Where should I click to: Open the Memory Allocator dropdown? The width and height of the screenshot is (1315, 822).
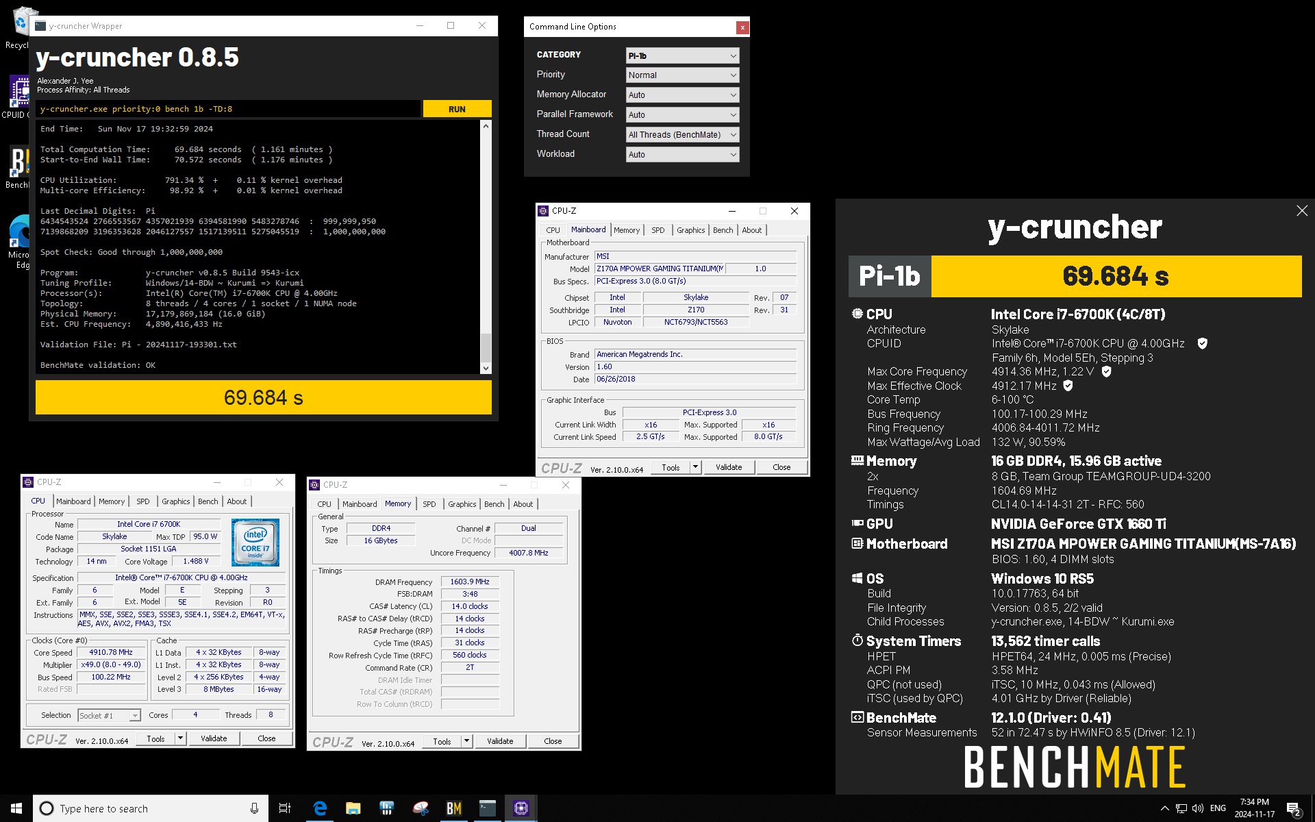point(682,95)
